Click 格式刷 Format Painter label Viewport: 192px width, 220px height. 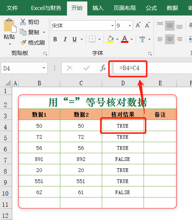(x=36, y=42)
